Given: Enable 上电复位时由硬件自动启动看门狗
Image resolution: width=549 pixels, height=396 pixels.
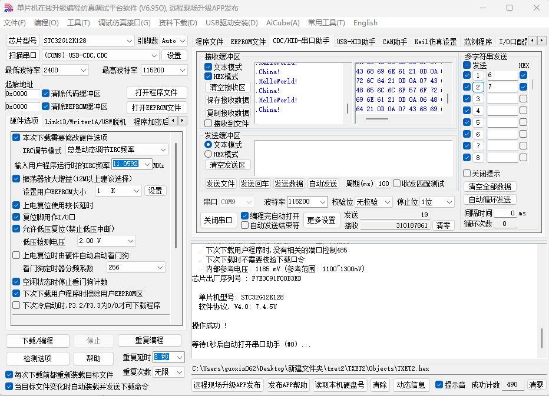Looking at the screenshot, I should click(16, 255).
